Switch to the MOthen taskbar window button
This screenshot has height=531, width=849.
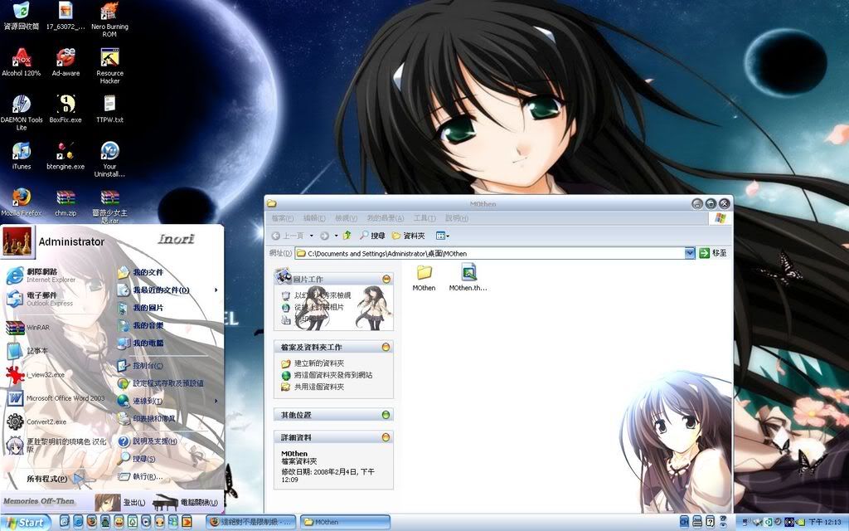[345, 523]
